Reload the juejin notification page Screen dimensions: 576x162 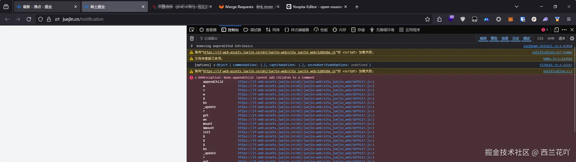point(29,19)
